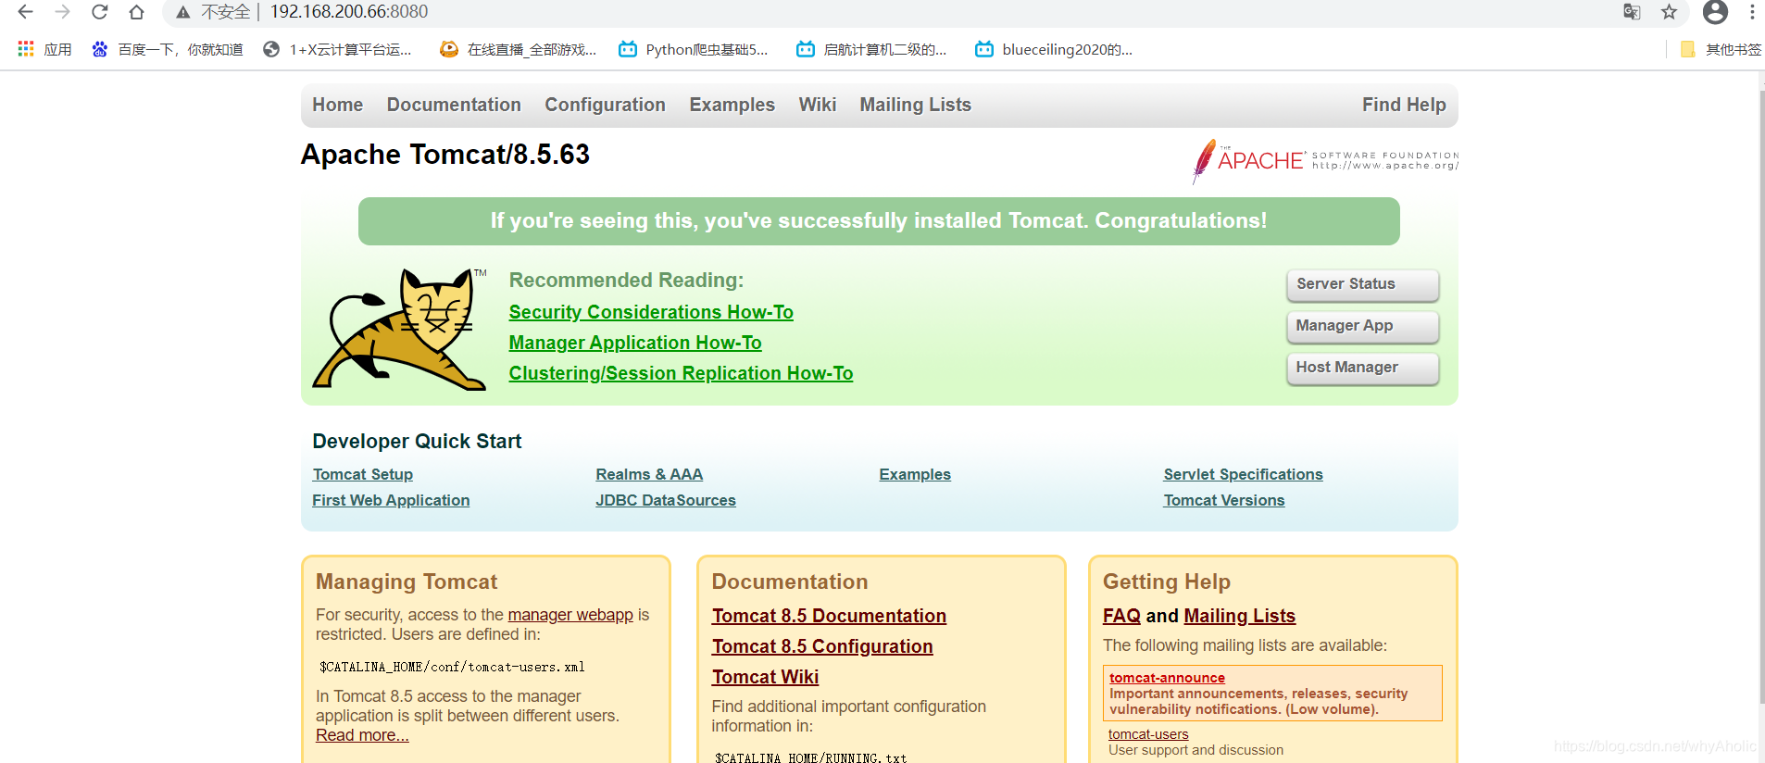Image resolution: width=1765 pixels, height=763 pixels.
Task: Open the Documentation nav item
Action: point(454,105)
